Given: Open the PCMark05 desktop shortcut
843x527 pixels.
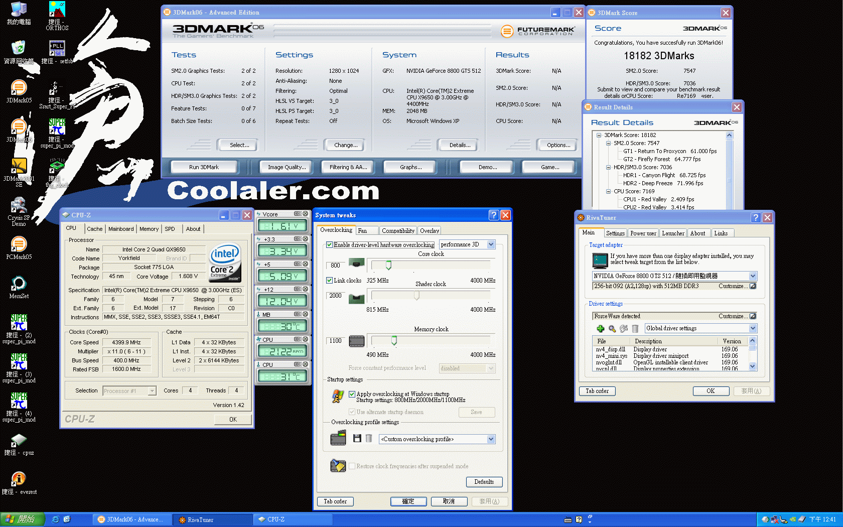Looking at the screenshot, I should click(x=19, y=247).
